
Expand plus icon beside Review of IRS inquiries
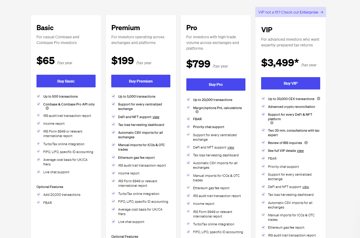(x=306, y=142)
